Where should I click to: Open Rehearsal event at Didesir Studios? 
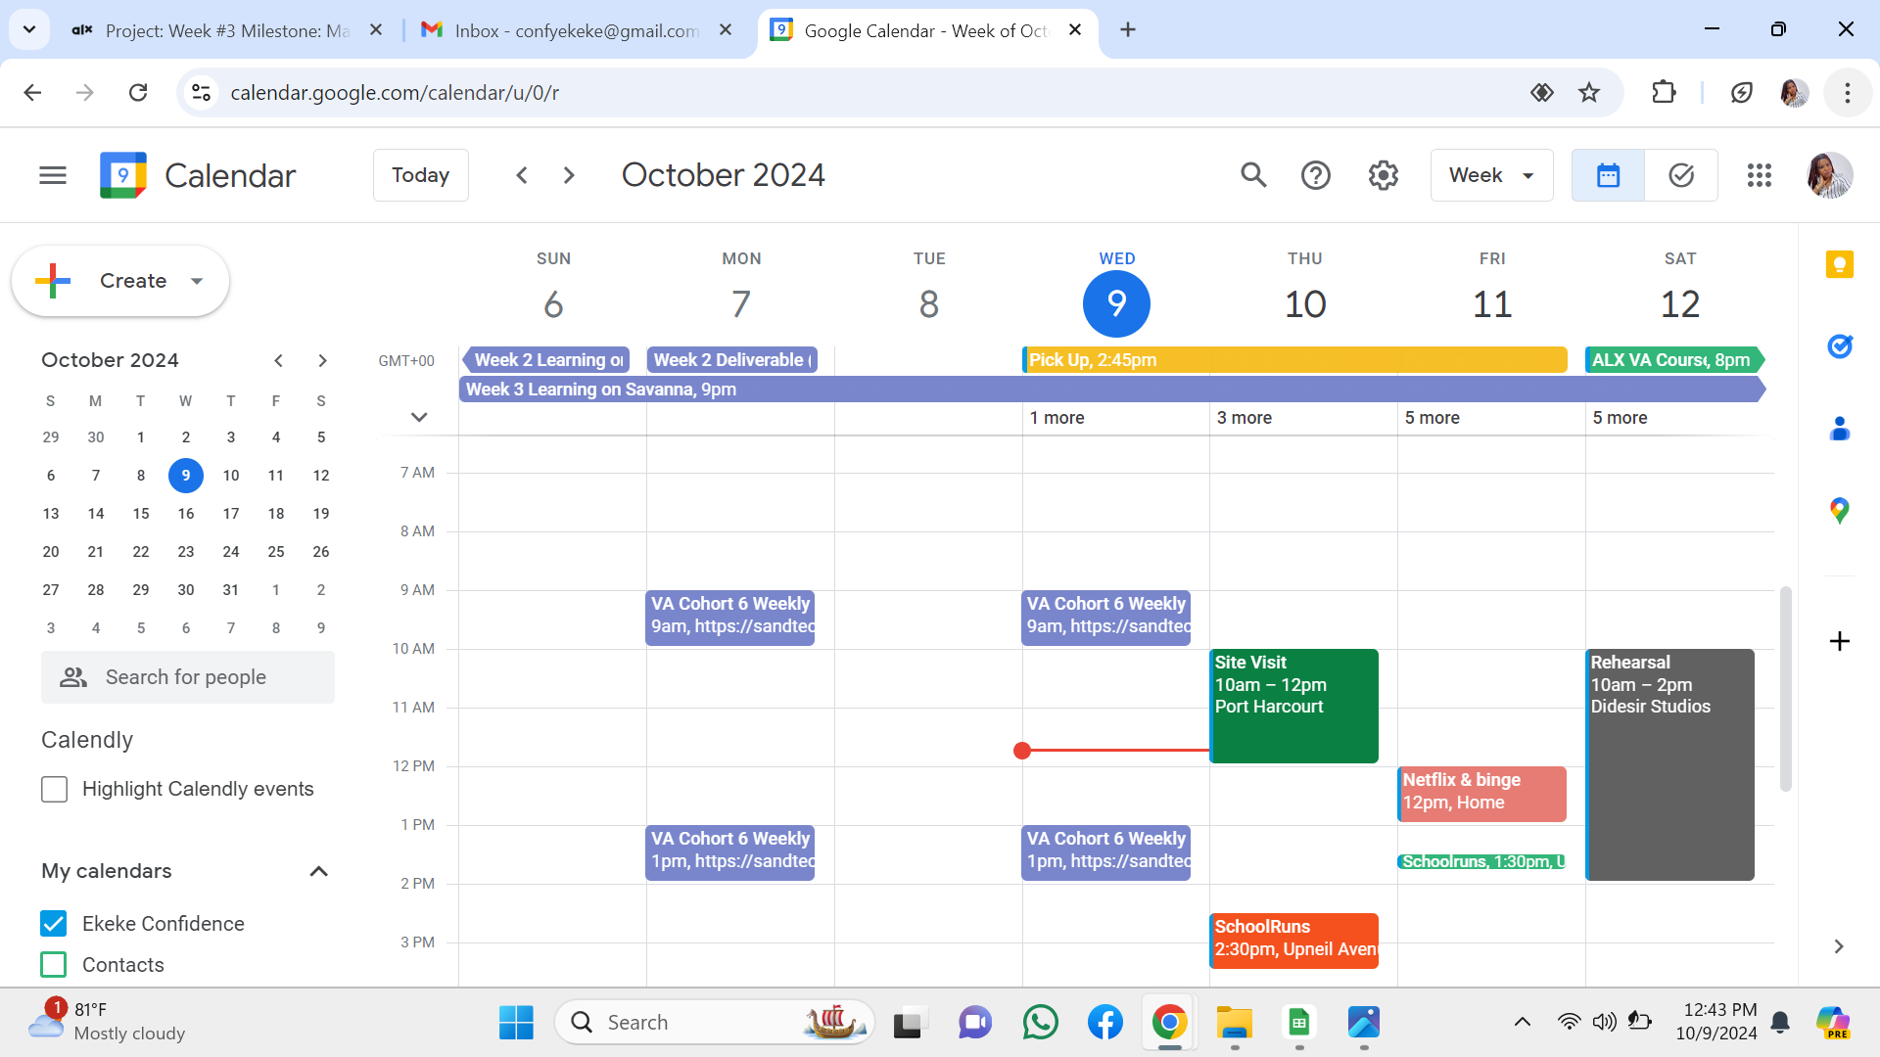(x=1669, y=764)
